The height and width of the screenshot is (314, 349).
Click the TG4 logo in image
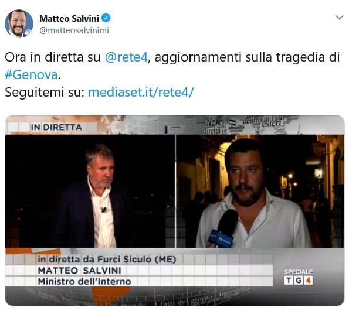coord(299,280)
